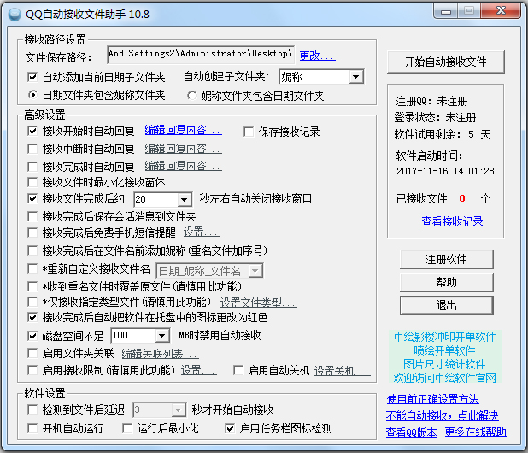
Task: Toggle 接收文件时最小化接收窗体 checkbox
Action: pos(32,182)
